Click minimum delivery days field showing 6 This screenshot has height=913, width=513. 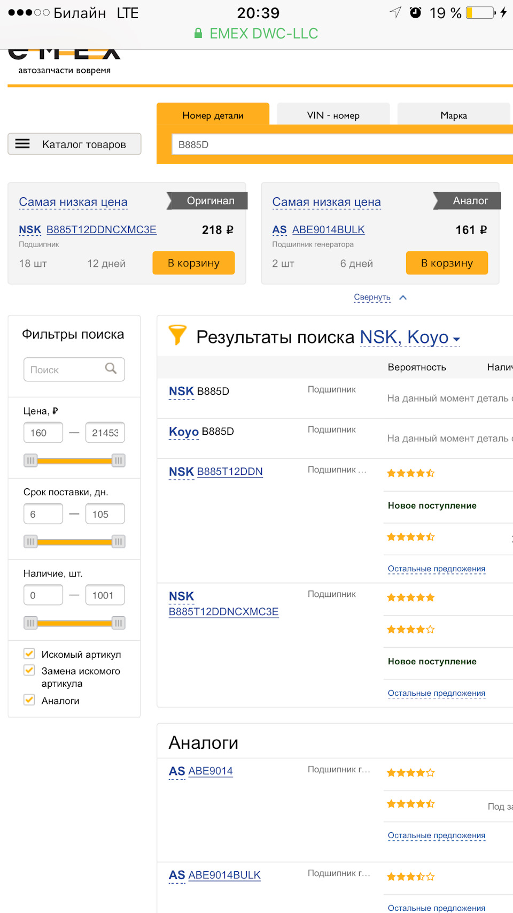[x=43, y=514]
